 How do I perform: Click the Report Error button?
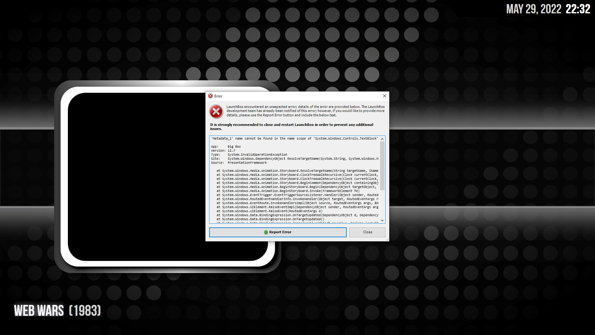pyautogui.click(x=278, y=232)
